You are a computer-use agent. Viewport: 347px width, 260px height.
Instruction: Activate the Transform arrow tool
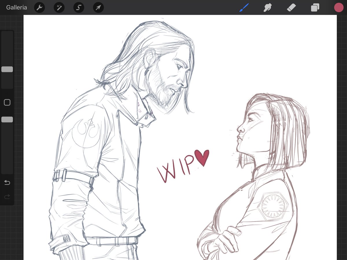pos(98,8)
